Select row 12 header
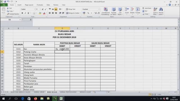 click(x=2, y=63)
